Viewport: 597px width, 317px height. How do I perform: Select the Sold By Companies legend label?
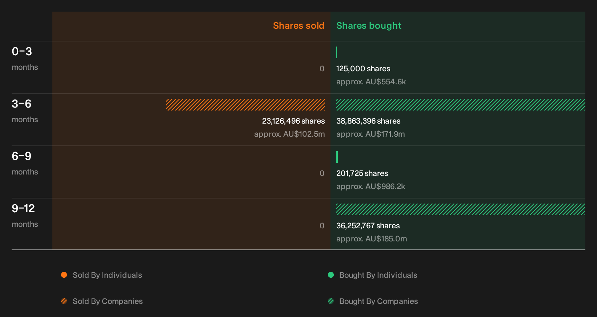tap(108, 301)
